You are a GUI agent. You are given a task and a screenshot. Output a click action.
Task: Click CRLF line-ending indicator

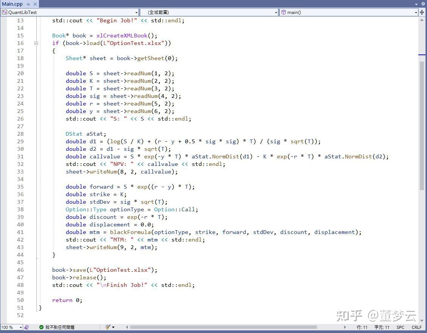pos(416,327)
